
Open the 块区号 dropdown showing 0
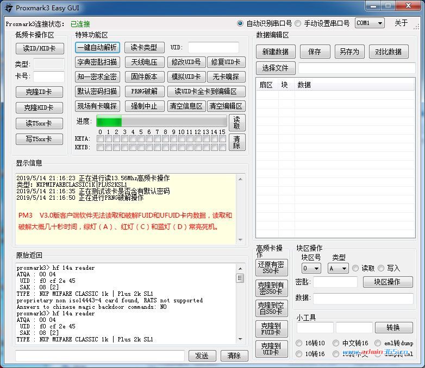(x=311, y=268)
